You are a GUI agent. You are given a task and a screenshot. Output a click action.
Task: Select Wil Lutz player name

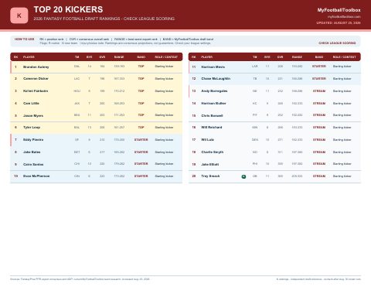(207, 139)
